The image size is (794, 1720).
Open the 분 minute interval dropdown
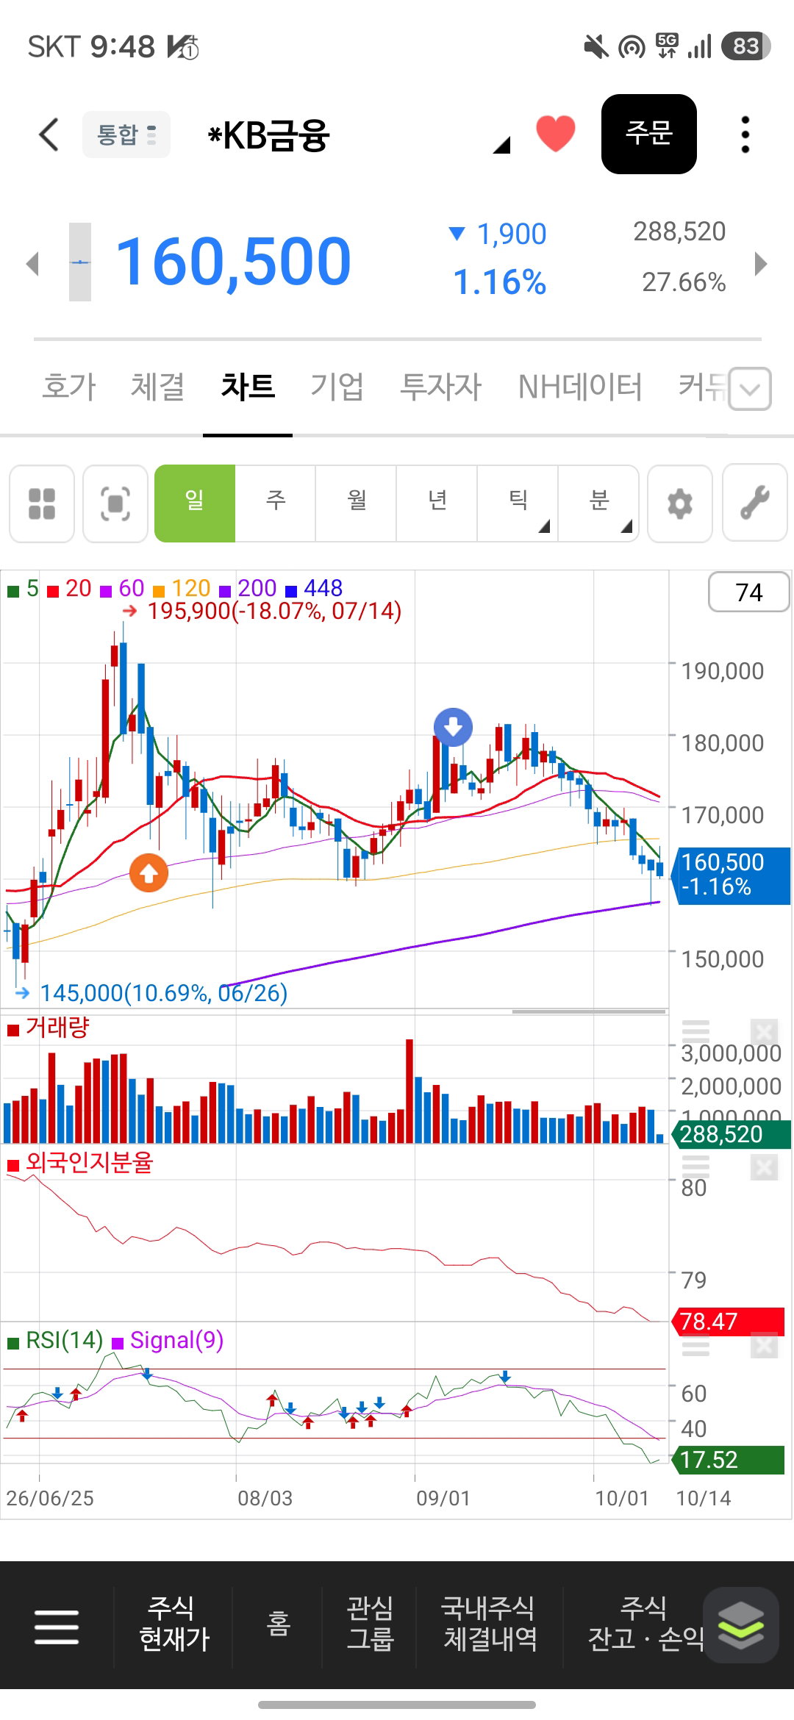(x=599, y=504)
